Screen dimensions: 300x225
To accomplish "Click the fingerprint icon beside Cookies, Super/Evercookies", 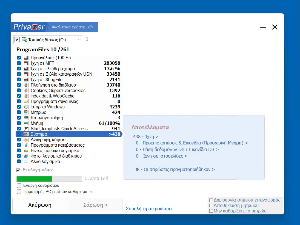I will tap(26, 91).
